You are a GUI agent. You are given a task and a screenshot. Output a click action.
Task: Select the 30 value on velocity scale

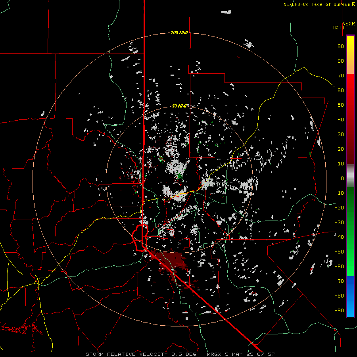click(341, 134)
